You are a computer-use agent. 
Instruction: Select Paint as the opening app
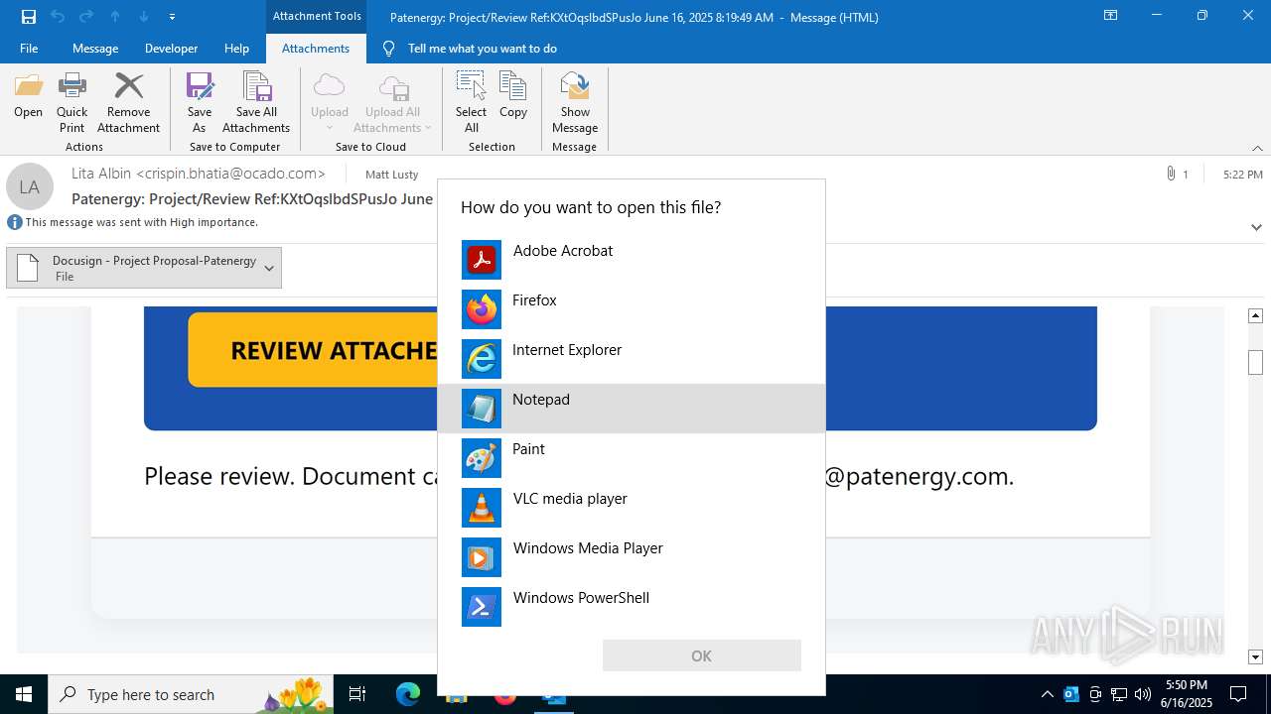(632, 458)
